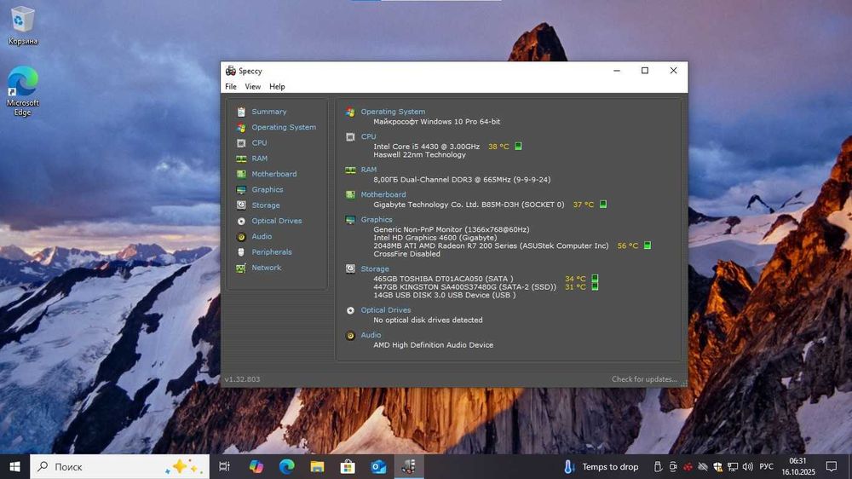Viewport: 852px width, 479px height.
Task: Click the Intel HD Graphics 4600 line
Action: click(435, 238)
